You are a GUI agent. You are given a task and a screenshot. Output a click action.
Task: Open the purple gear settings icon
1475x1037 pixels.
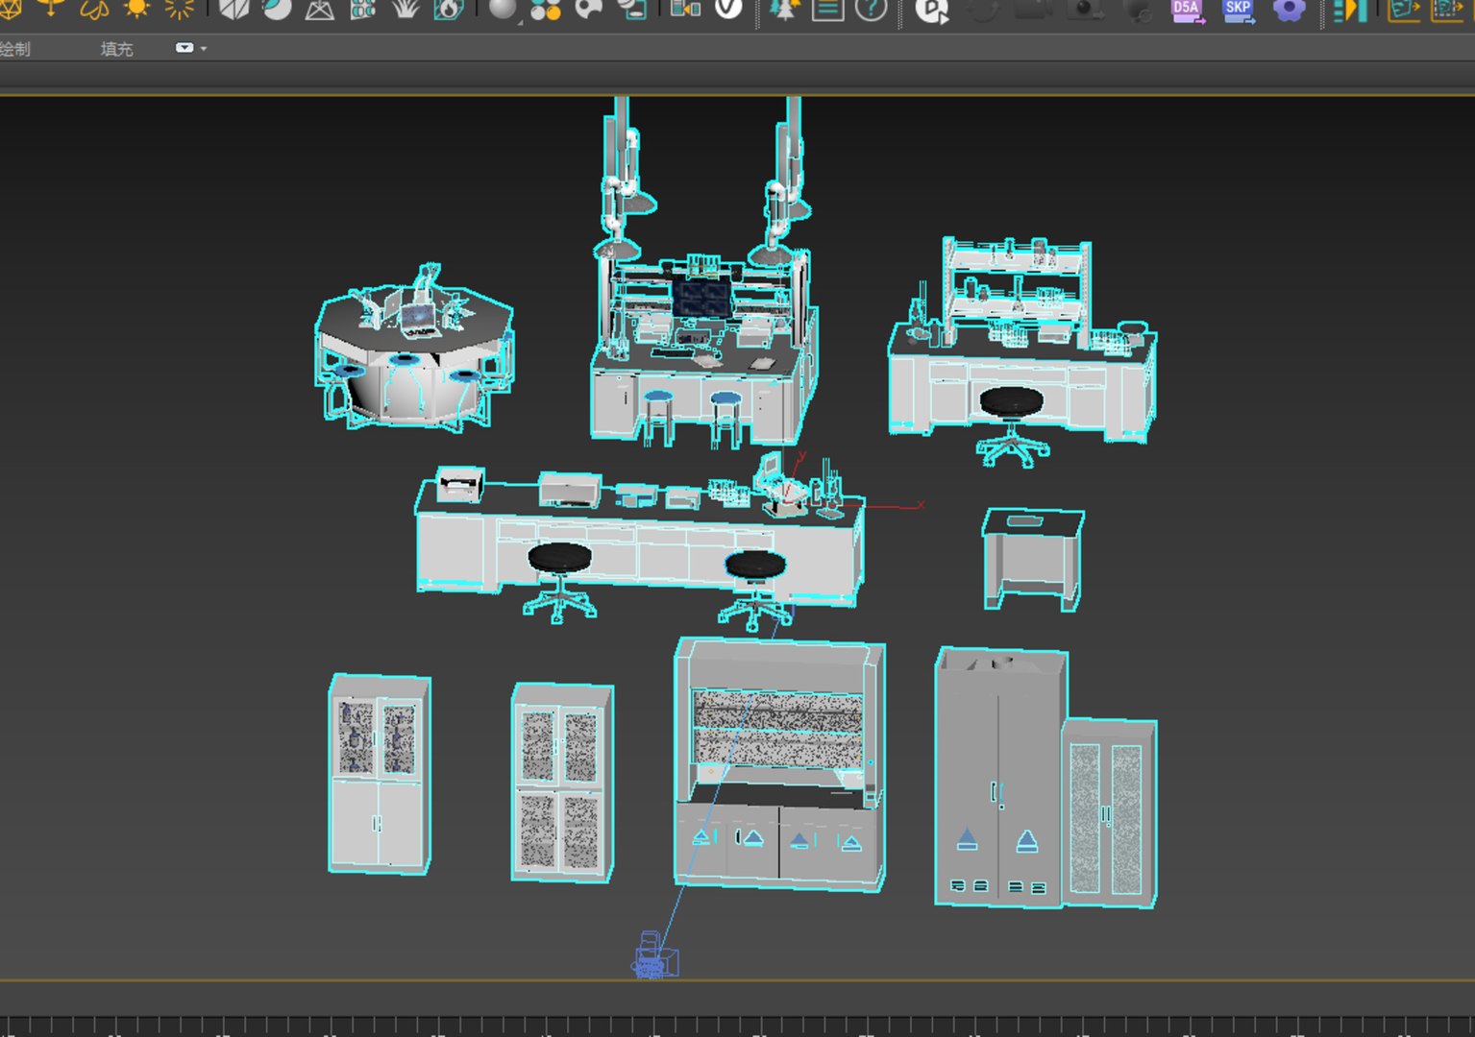(x=1289, y=10)
